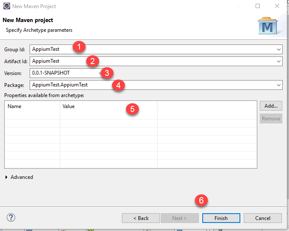The image size is (289, 231).
Task: Click the Value column header
Action: (x=109, y=106)
